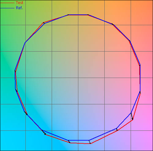Click the upper-left vertex where red deviates outward
This screenshot has width=153, height=151.
43,23
